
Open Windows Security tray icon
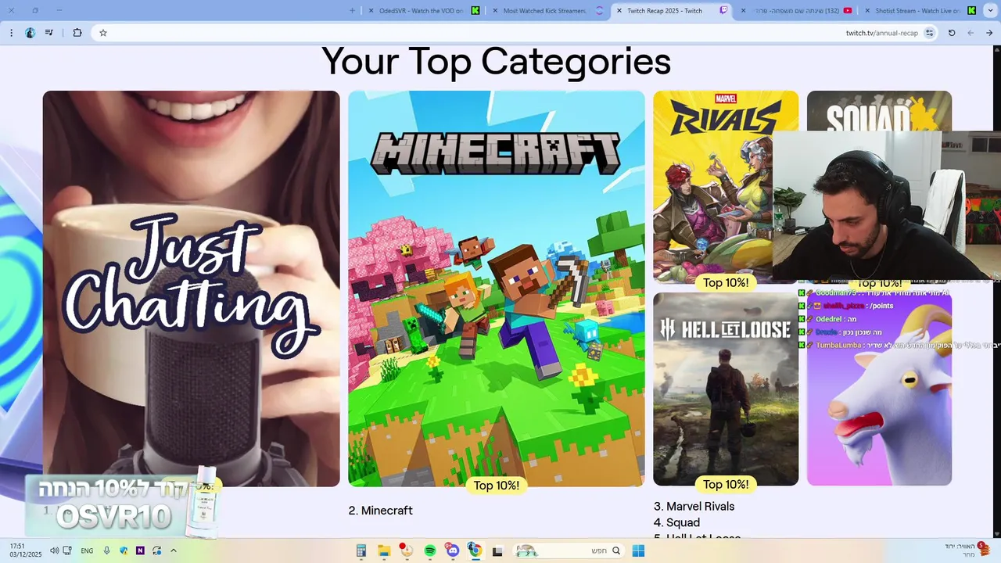pyautogui.click(x=124, y=550)
